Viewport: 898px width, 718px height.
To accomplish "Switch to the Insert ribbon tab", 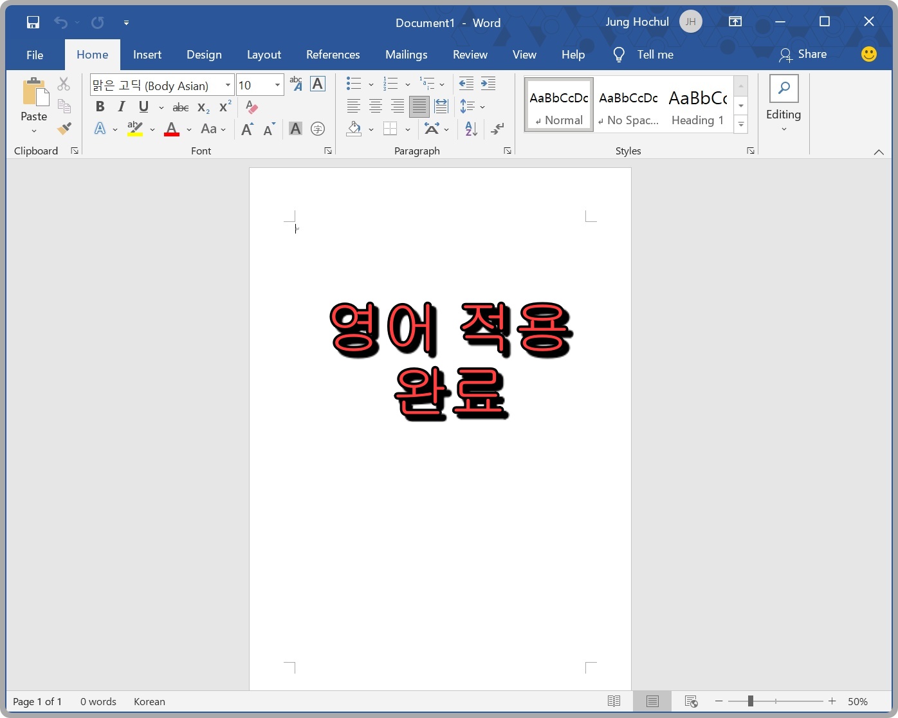I will point(147,55).
